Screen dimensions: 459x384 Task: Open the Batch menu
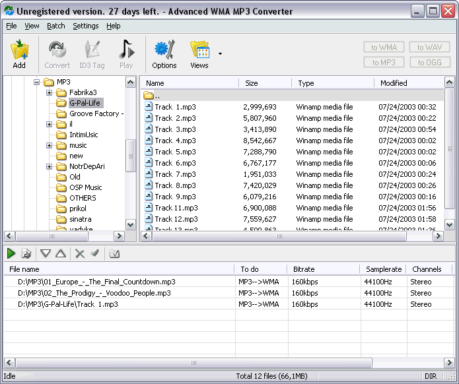pos(56,26)
